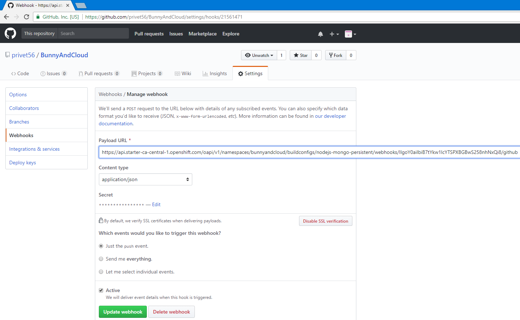Click Disable SSL verification button

point(326,221)
